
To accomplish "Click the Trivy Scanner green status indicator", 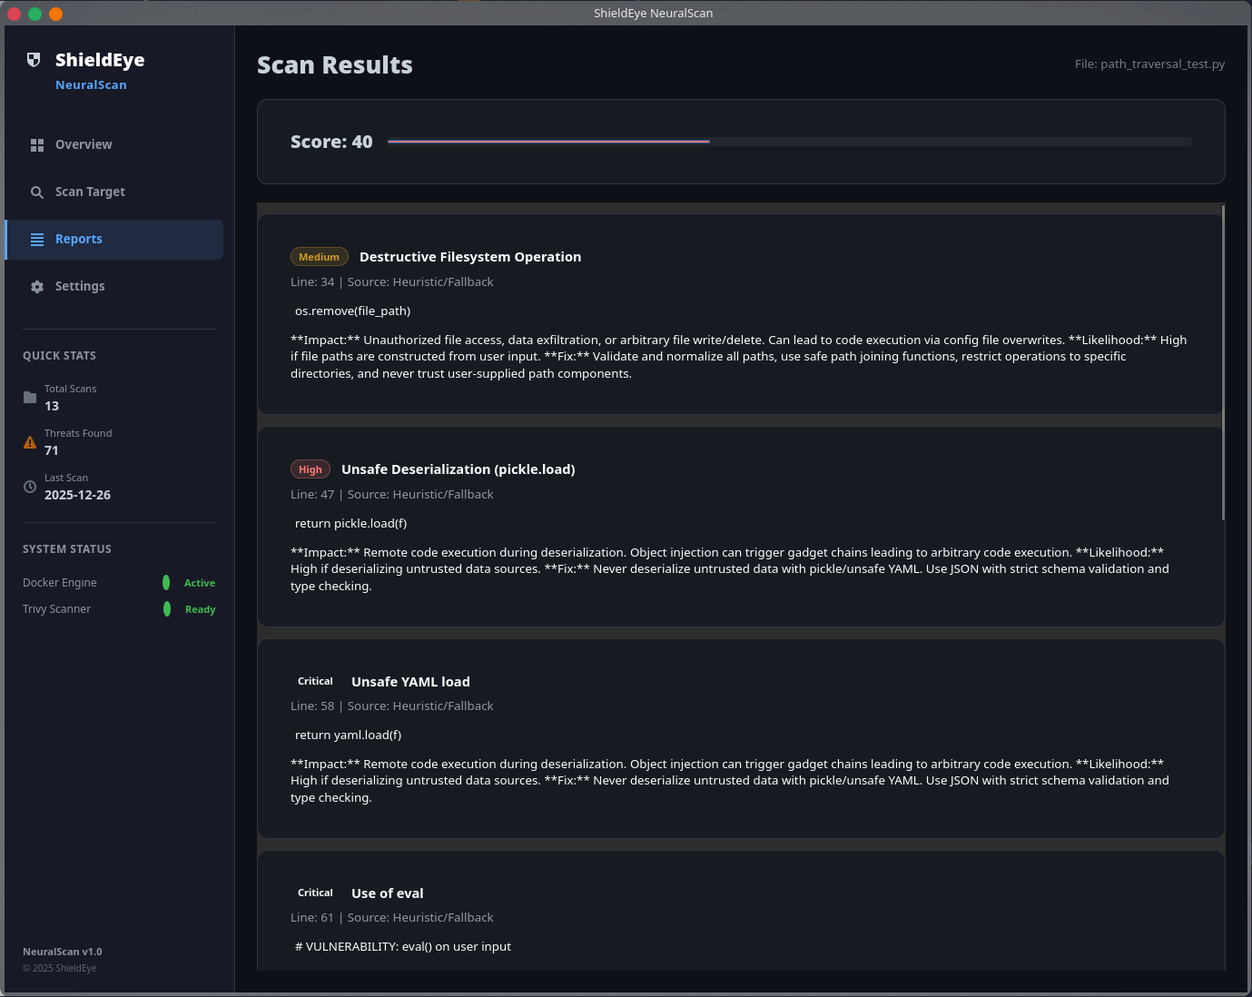I will (x=167, y=609).
